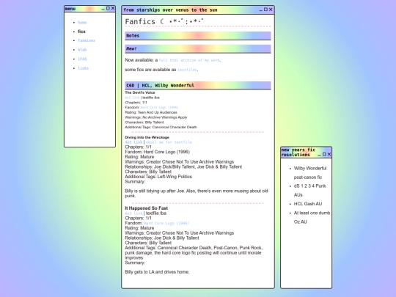Open AO3 link for Diving Into the Wreckage

click(x=134, y=142)
